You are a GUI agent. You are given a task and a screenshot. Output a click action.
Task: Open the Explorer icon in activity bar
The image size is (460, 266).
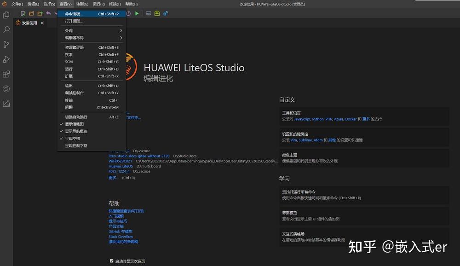pyautogui.click(x=6, y=15)
